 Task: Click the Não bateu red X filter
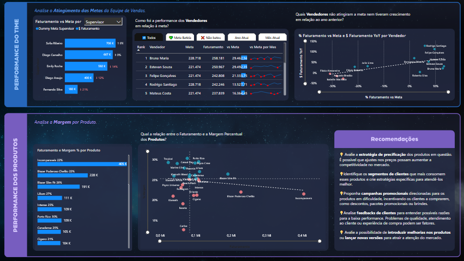coord(210,37)
